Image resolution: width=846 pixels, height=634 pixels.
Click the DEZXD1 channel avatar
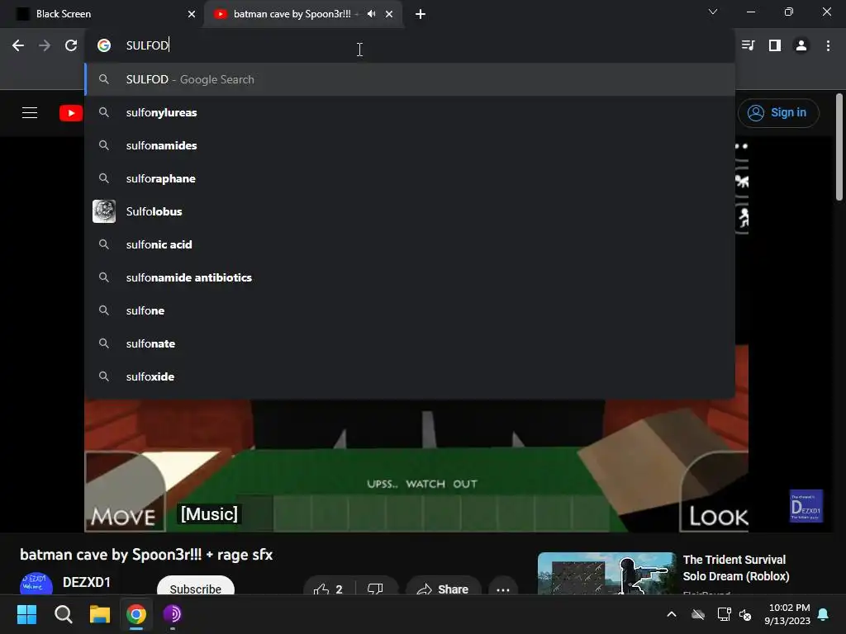(36, 584)
